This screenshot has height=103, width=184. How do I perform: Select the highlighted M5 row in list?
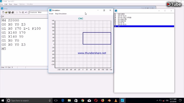(144, 26)
